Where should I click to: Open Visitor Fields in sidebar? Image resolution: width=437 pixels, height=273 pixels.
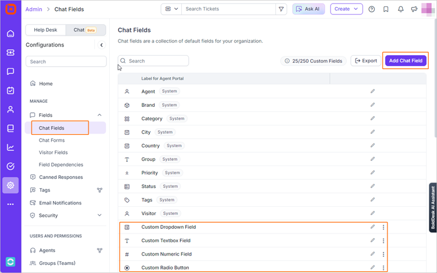click(x=53, y=152)
